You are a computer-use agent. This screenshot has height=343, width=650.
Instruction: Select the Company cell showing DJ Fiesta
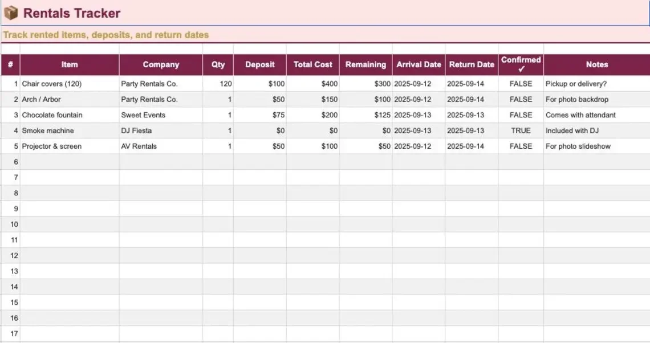click(160, 130)
